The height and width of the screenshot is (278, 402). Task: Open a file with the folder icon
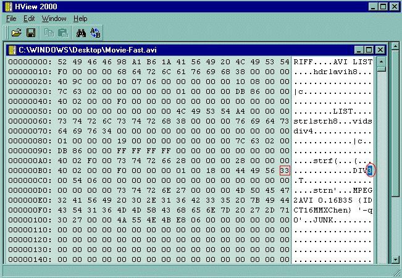[x=17, y=33]
